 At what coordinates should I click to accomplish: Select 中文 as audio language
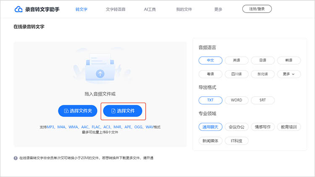[210, 61]
